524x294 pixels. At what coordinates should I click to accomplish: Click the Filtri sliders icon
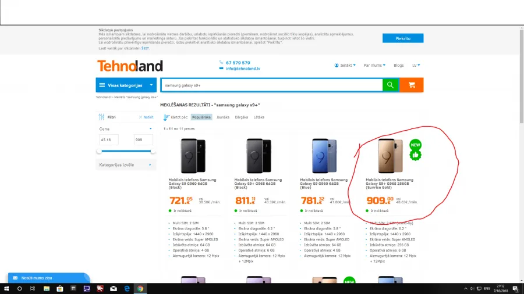click(101, 117)
